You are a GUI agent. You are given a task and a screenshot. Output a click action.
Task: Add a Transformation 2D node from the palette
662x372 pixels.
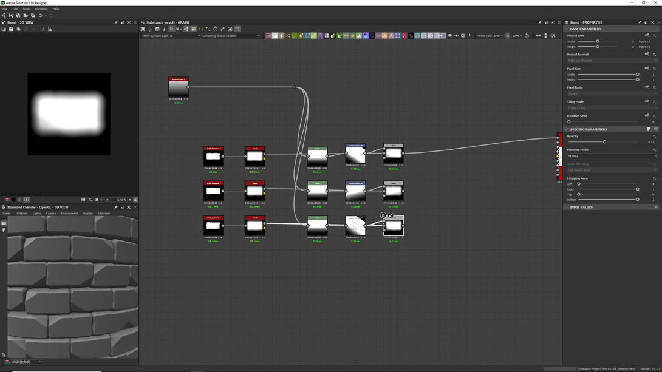tap(398, 36)
